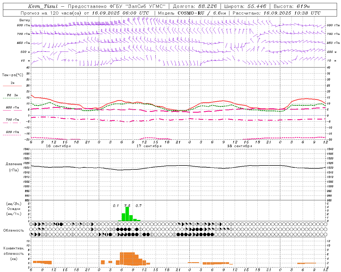Click the '(км)' convective height unit label
The image size is (341, 272).
[x=14, y=259]
